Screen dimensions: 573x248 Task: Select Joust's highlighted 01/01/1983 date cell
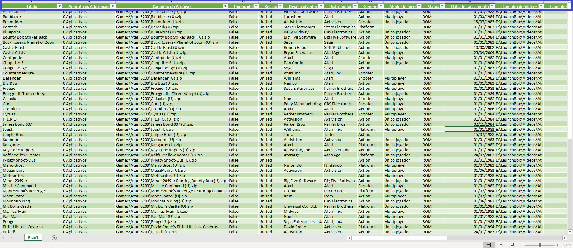(x=470, y=129)
